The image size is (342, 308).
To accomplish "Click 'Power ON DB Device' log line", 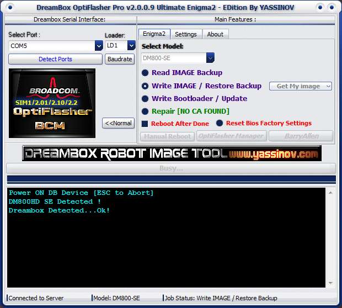I will [81, 193].
